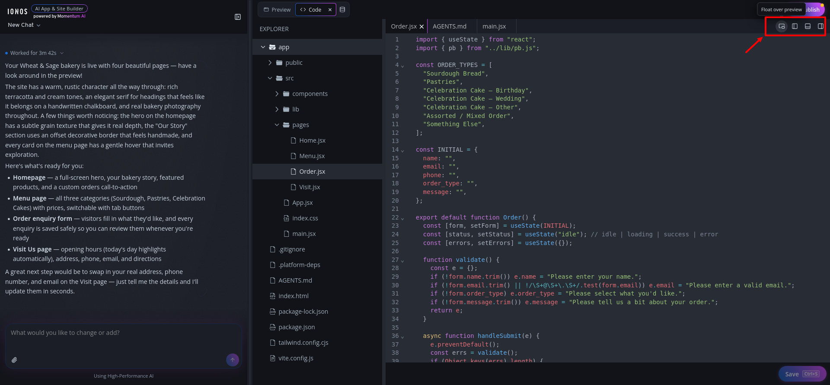Click the Publish button

click(x=814, y=10)
